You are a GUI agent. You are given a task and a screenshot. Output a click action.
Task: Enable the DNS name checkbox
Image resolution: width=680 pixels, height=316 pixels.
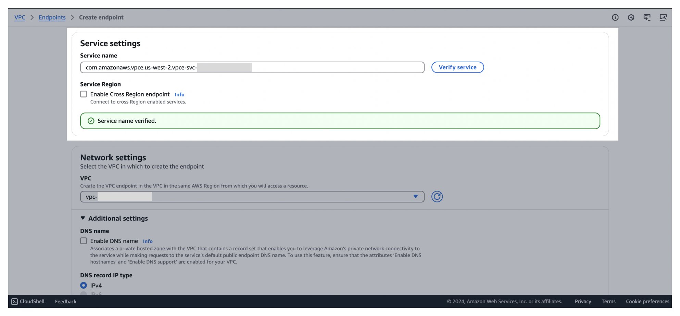[x=83, y=241]
